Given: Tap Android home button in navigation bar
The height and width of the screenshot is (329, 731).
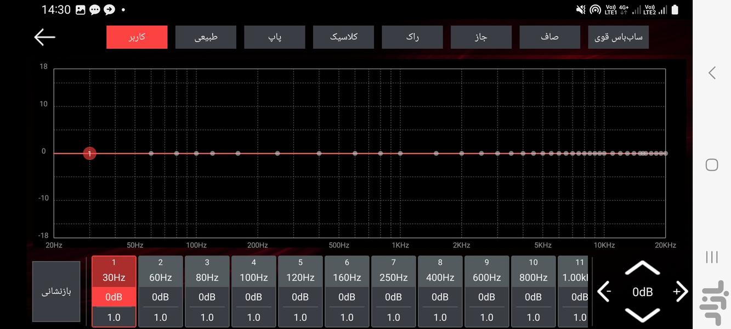Looking at the screenshot, I should [712, 164].
